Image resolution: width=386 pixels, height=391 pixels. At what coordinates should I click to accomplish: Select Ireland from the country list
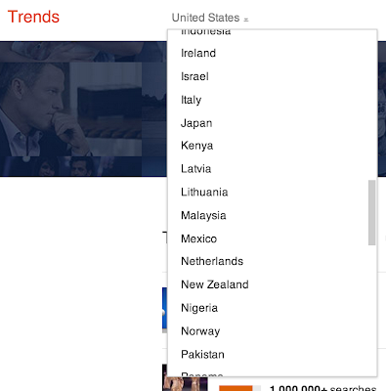tap(273, 53)
